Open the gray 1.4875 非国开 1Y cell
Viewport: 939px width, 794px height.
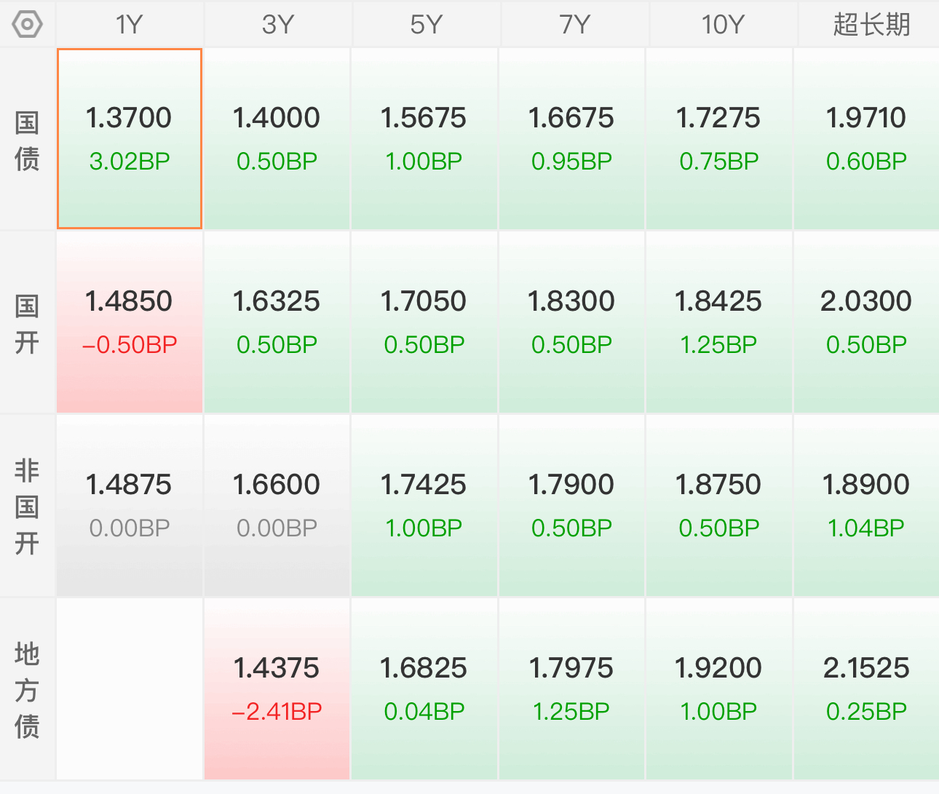coord(130,506)
